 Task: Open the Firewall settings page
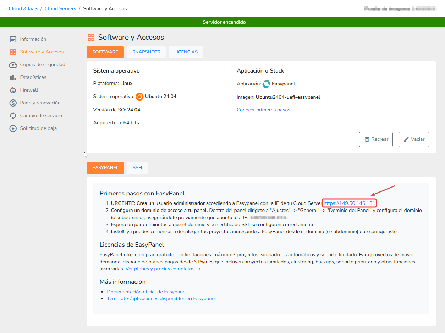click(x=29, y=90)
